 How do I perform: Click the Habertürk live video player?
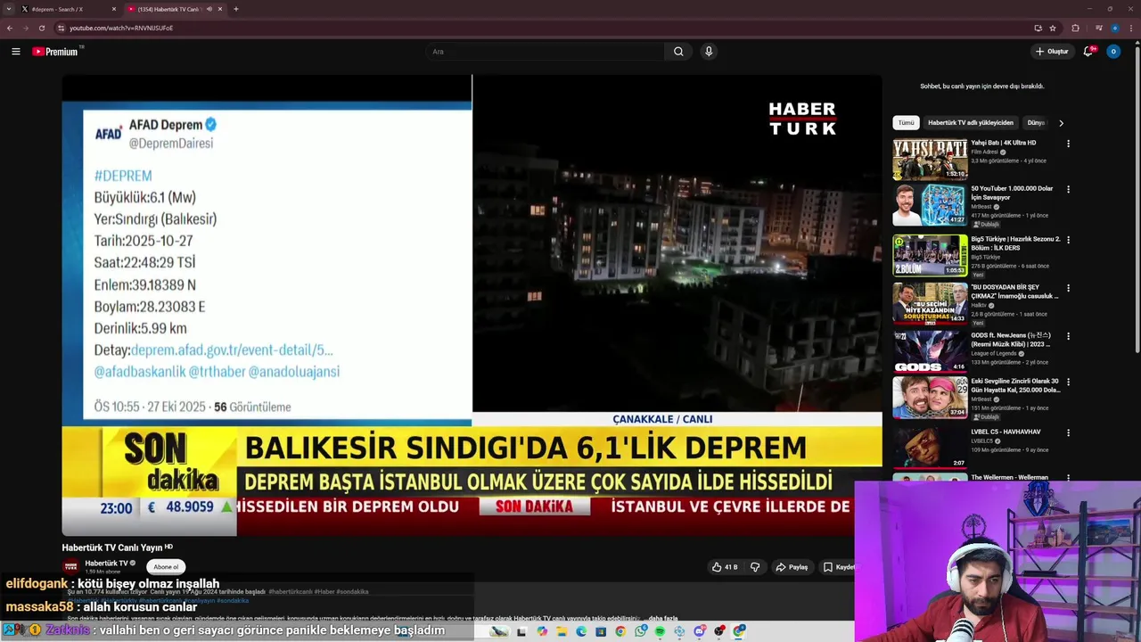[472, 305]
